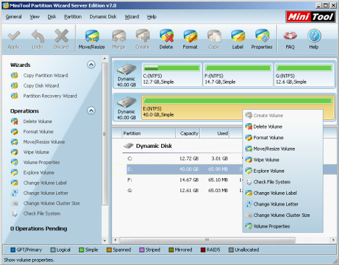Launch Partition Recovery Wizard in sidebar
This screenshot has height=265, width=339.
[50, 96]
